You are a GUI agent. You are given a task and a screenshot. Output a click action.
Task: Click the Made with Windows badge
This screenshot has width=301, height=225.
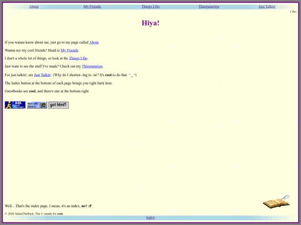tap(37, 105)
